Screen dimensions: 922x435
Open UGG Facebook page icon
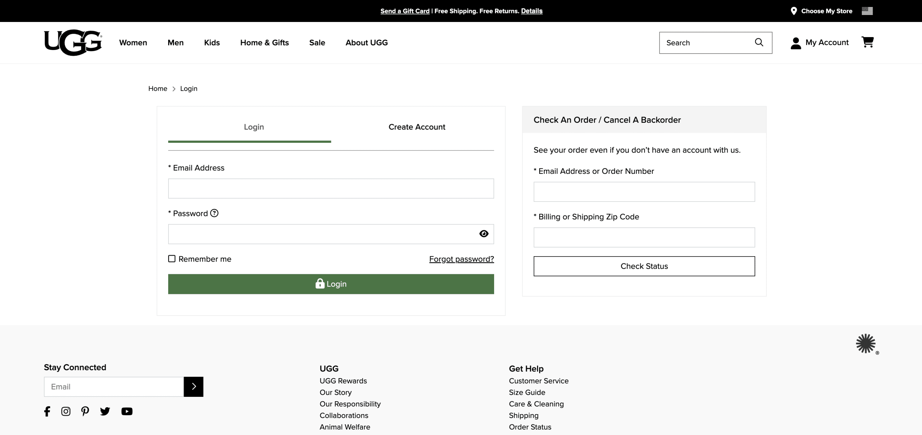(47, 411)
